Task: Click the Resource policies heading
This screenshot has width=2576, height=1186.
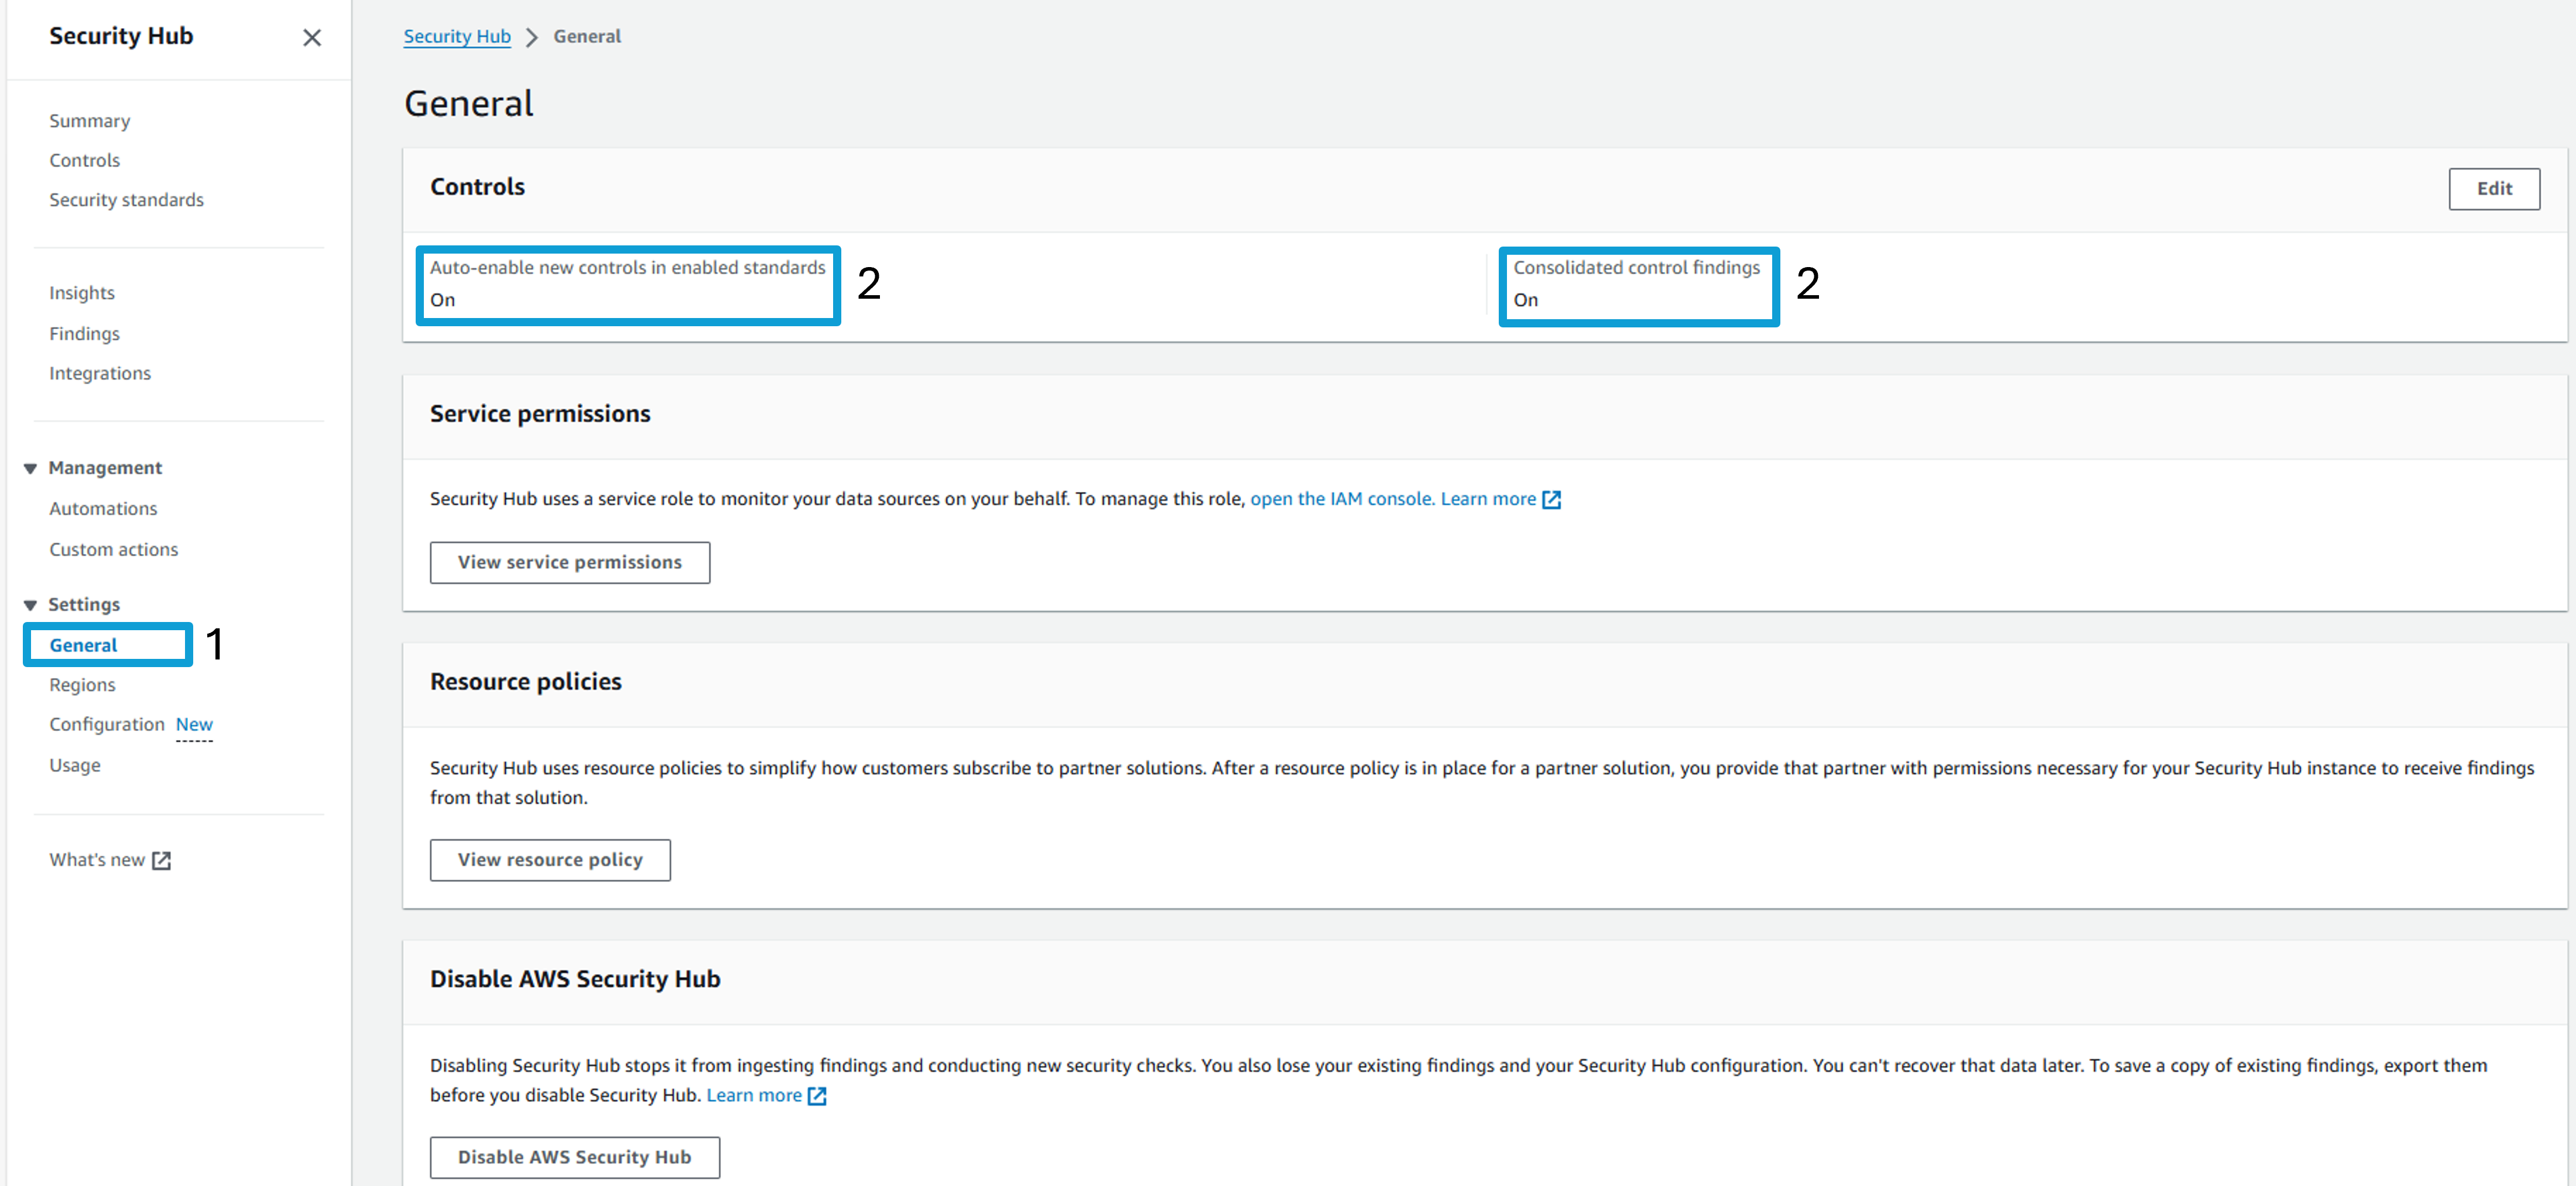Action: [x=526, y=682]
